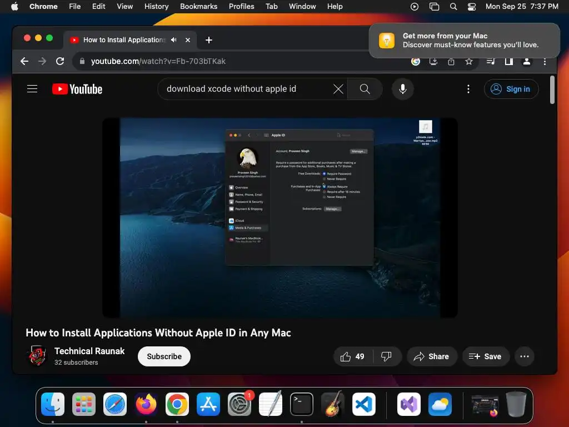This screenshot has height=427, width=569.
Task: View site info padlock icon
Action: (x=82, y=61)
